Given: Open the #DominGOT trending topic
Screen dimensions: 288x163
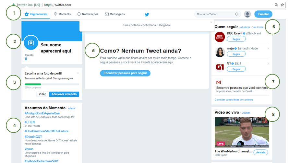Looking at the screenshot, I should [x=33, y=137].
